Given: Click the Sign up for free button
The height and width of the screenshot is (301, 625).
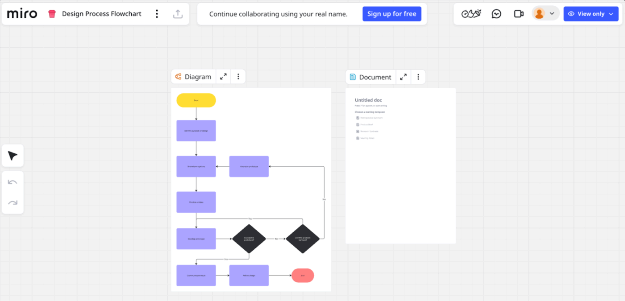Looking at the screenshot, I should [392, 13].
